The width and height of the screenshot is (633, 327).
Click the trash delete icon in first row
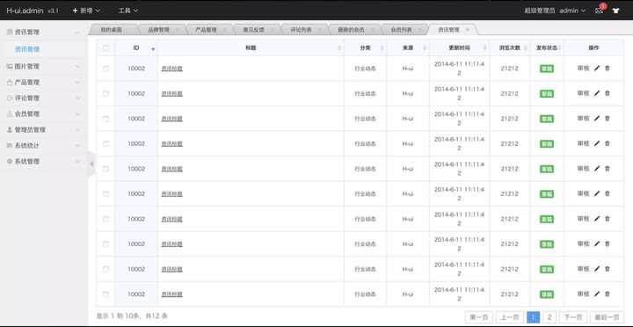[608, 69]
